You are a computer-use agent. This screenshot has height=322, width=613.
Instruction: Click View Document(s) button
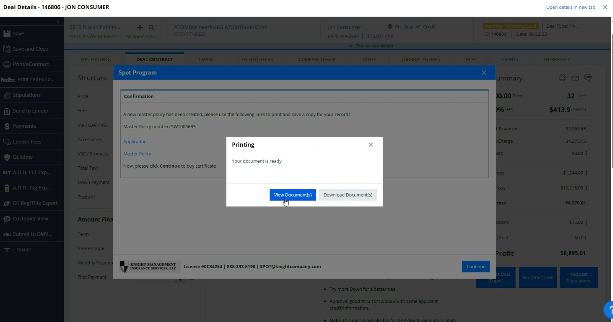click(x=293, y=195)
